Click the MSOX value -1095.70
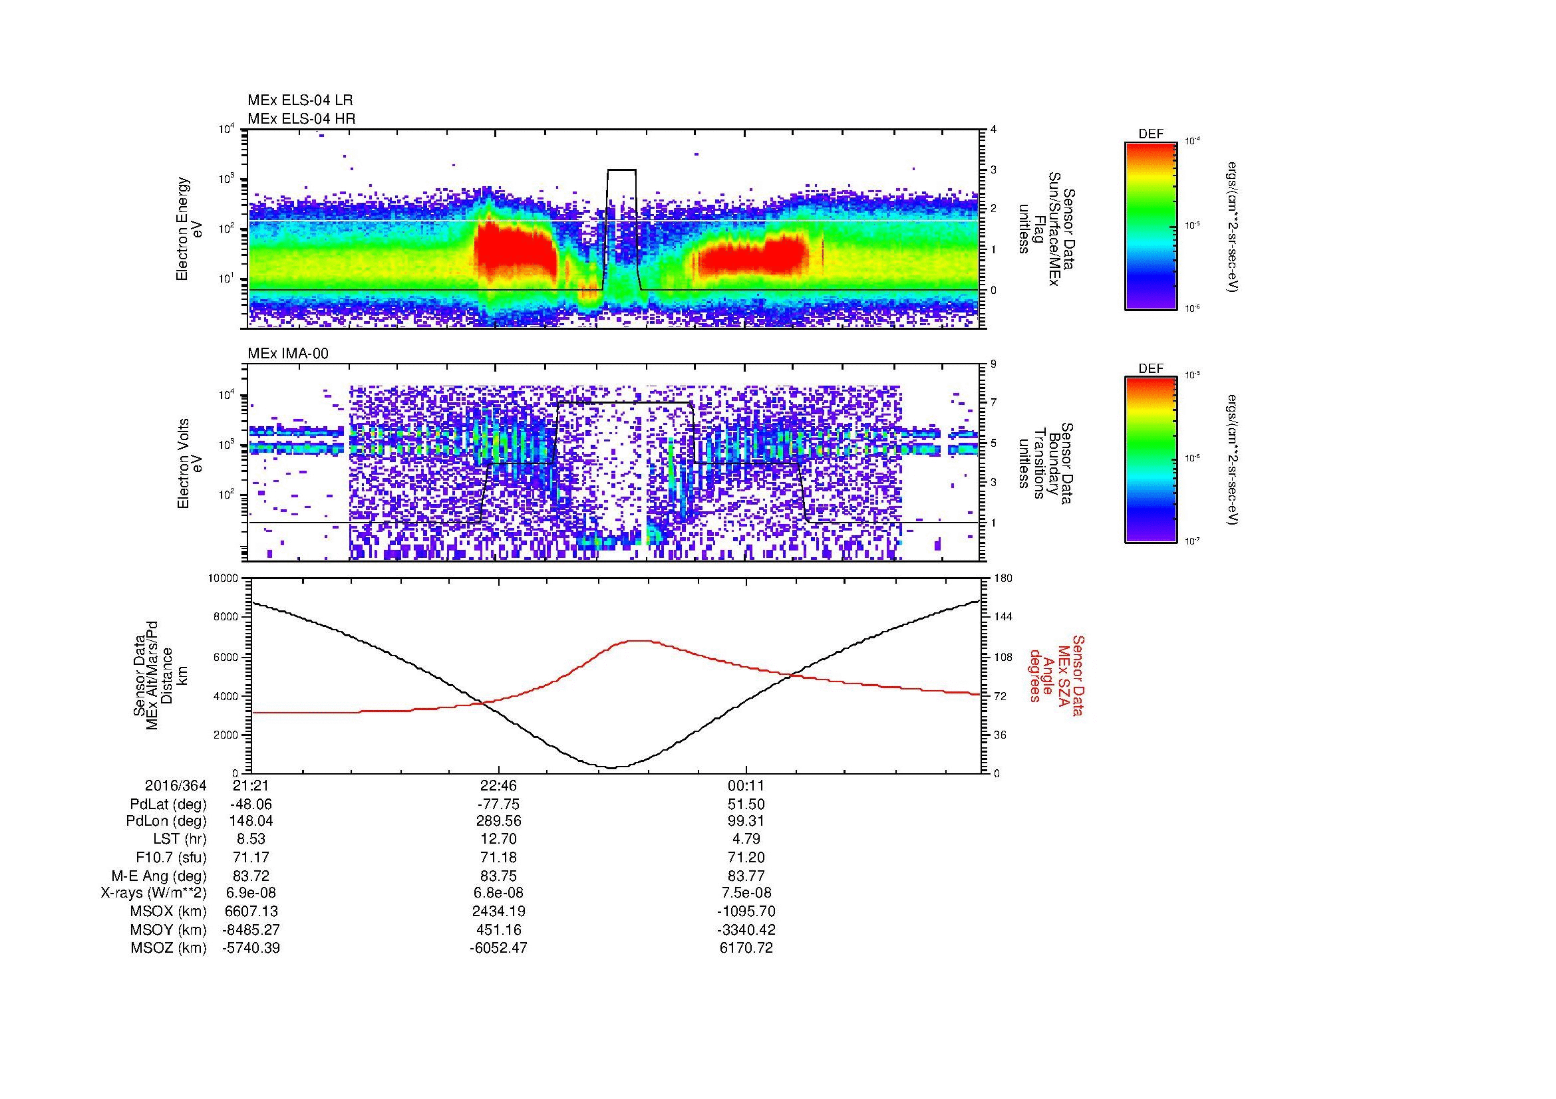This screenshot has height=1099, width=1556. (x=746, y=912)
